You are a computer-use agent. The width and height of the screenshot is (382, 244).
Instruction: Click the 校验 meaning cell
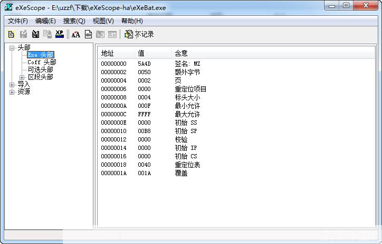pyautogui.click(x=181, y=139)
